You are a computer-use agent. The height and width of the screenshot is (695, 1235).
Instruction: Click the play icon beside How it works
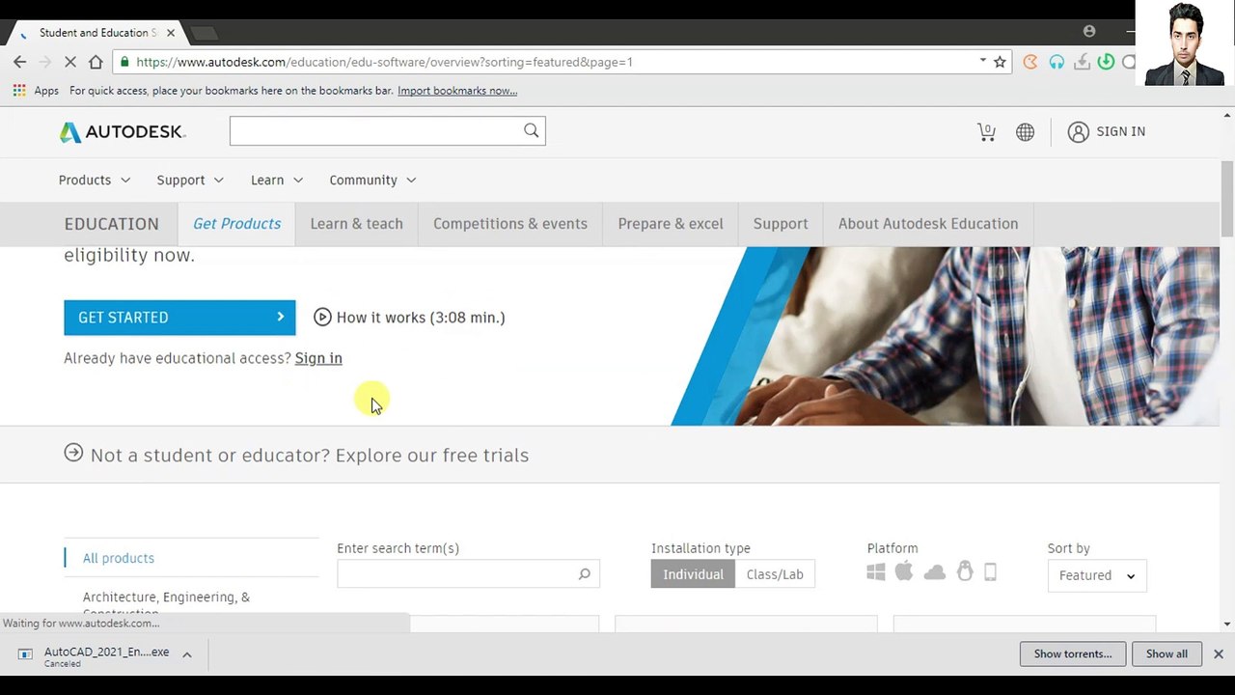[322, 318]
